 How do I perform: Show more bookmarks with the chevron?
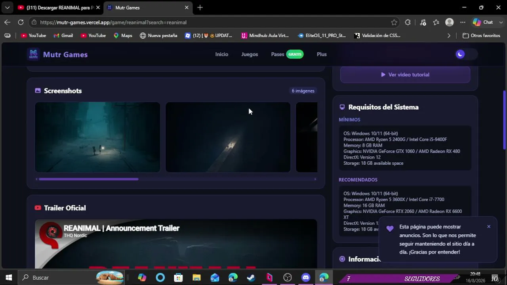(449, 36)
